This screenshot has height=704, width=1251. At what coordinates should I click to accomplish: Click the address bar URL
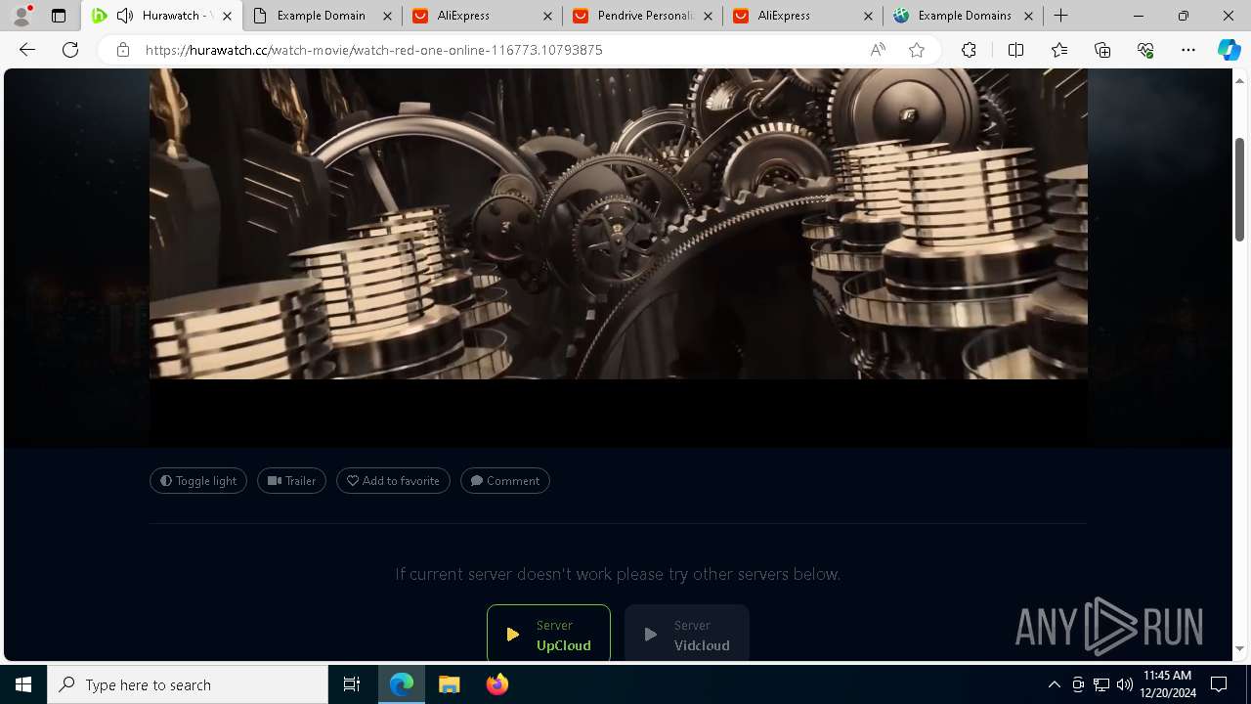point(373,50)
